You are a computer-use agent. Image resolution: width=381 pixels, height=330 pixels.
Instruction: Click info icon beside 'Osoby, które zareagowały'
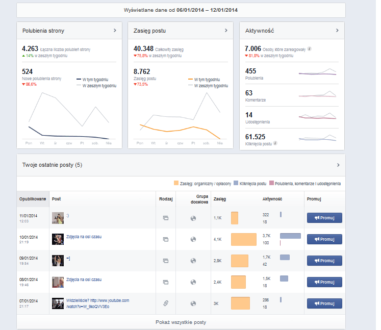310,49
